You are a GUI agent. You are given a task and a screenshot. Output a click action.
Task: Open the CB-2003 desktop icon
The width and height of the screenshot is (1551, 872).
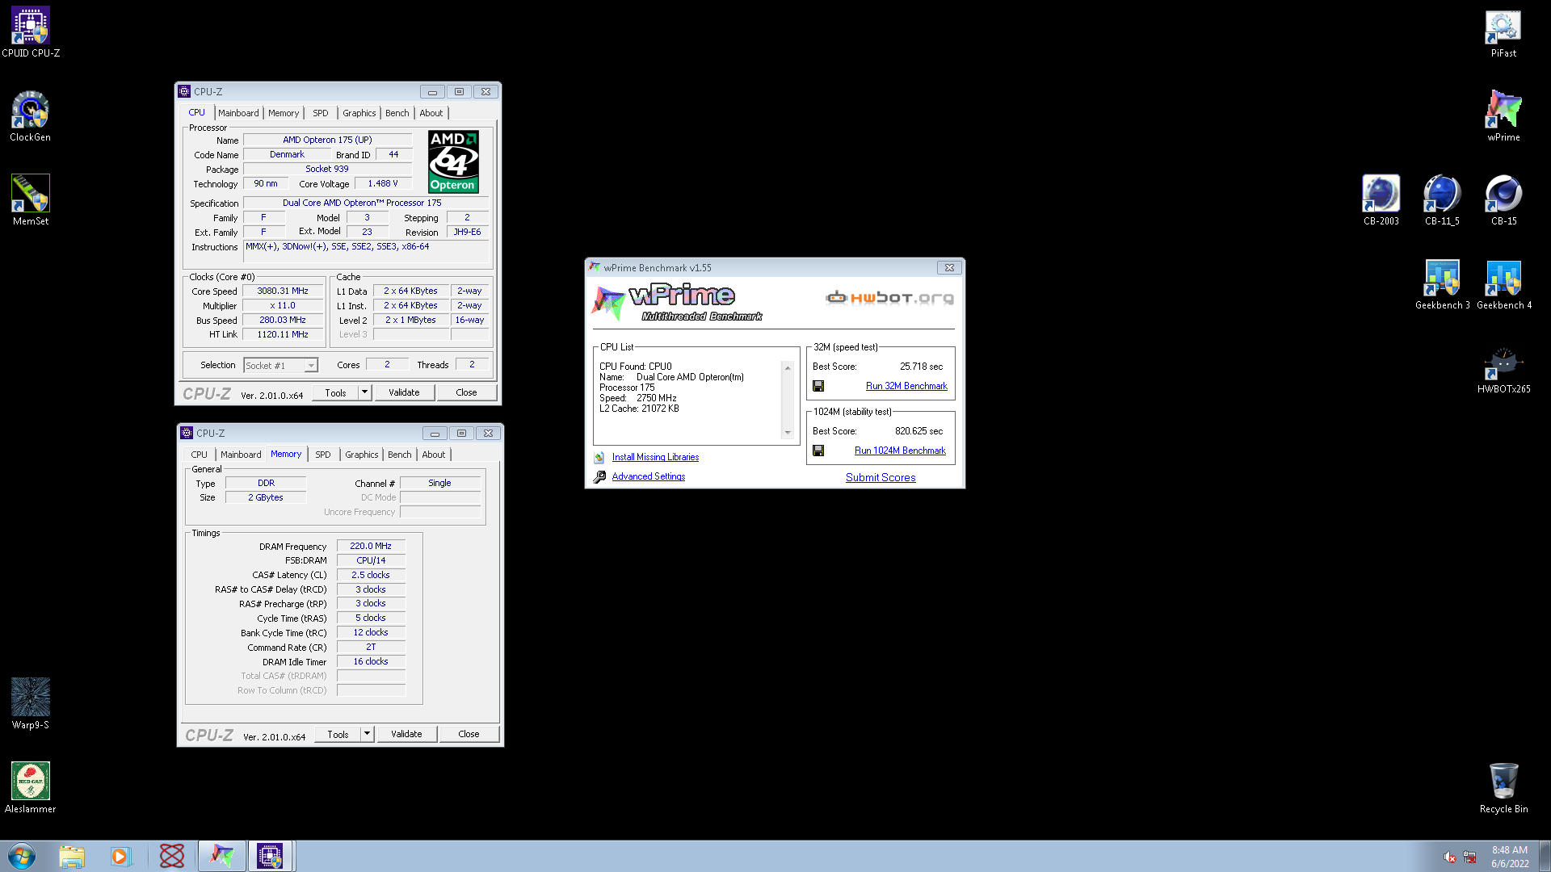click(x=1381, y=200)
